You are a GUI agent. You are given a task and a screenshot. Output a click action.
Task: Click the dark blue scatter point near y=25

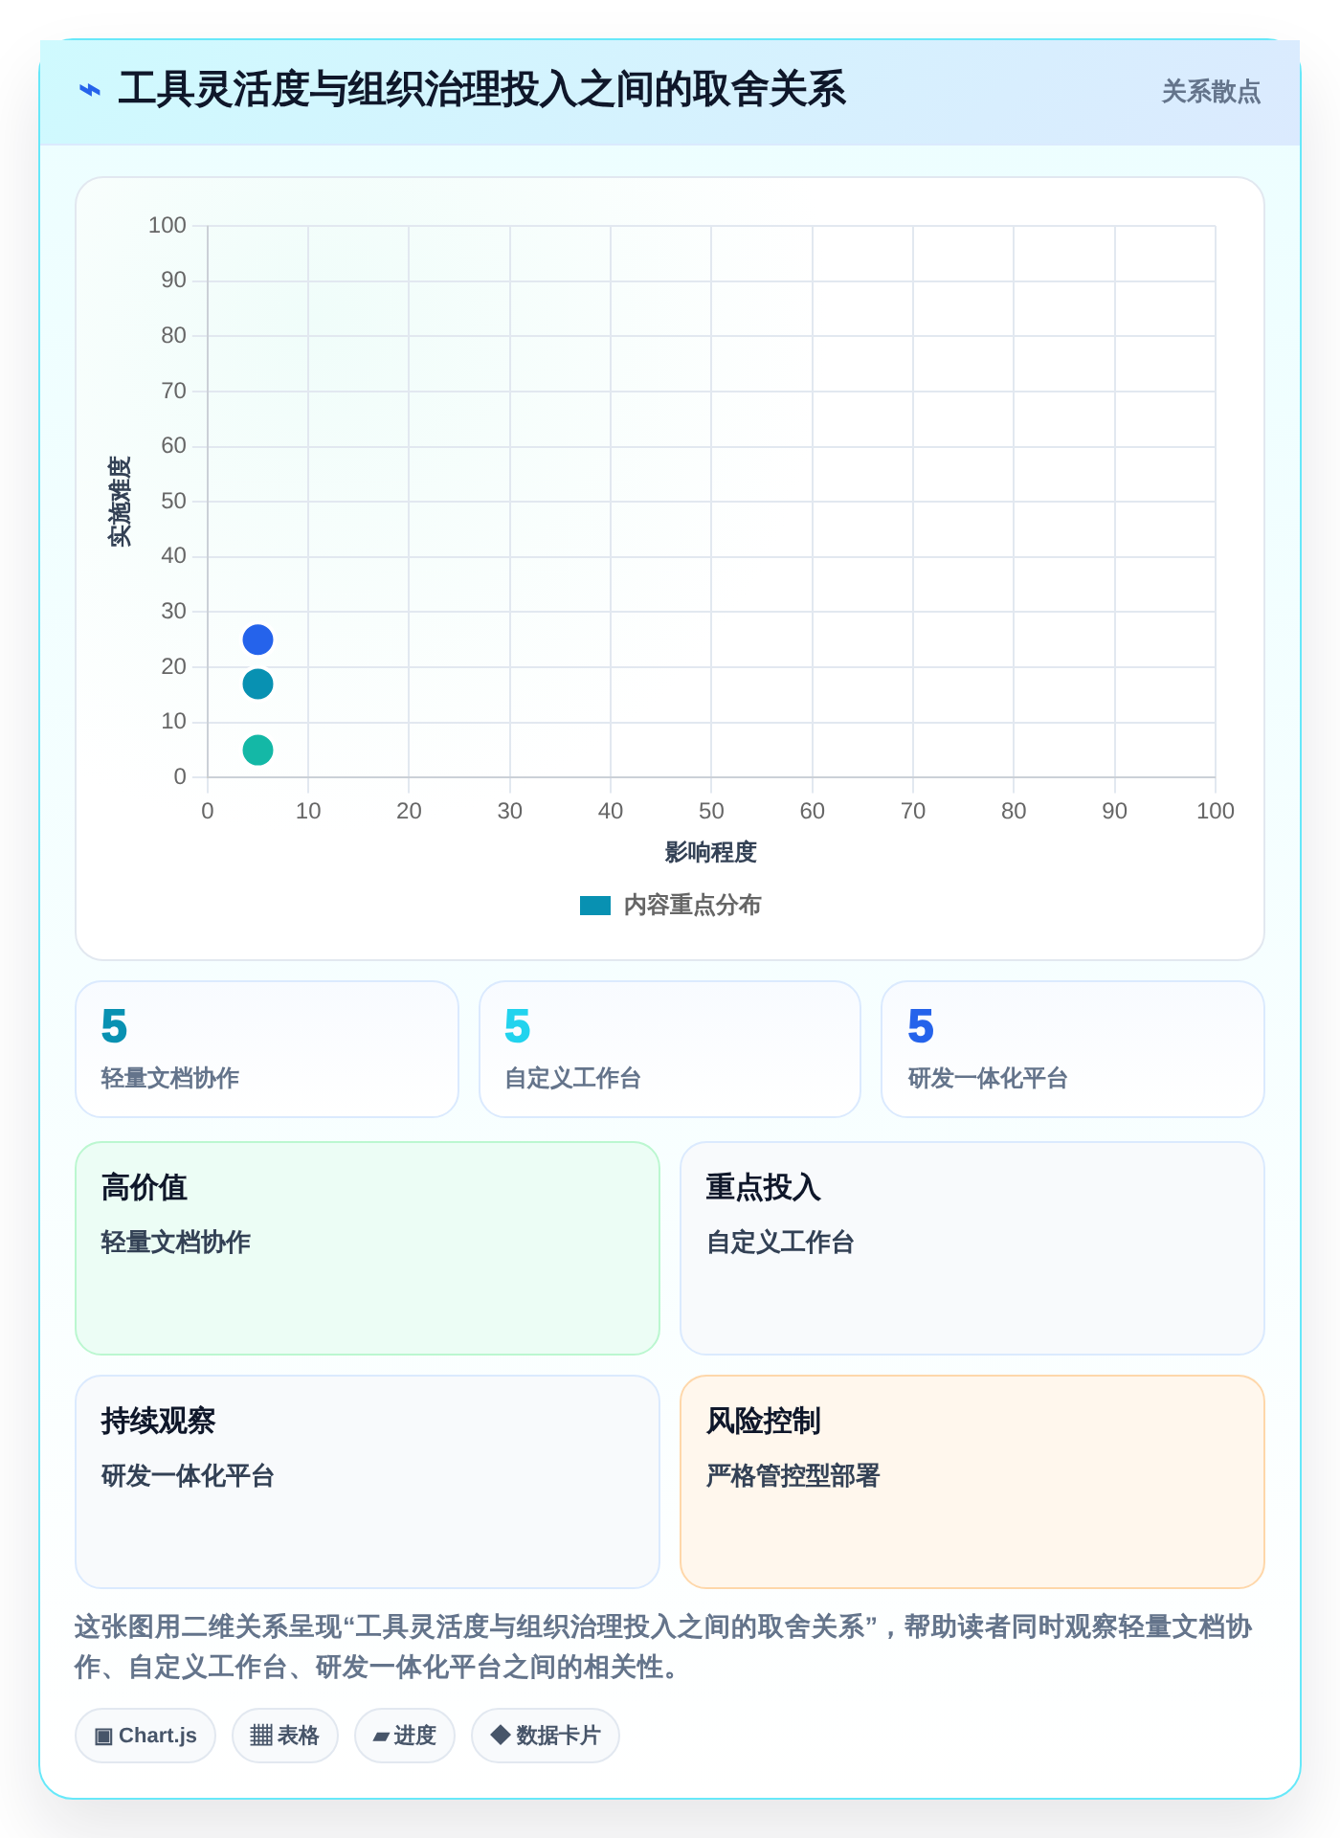point(257,639)
